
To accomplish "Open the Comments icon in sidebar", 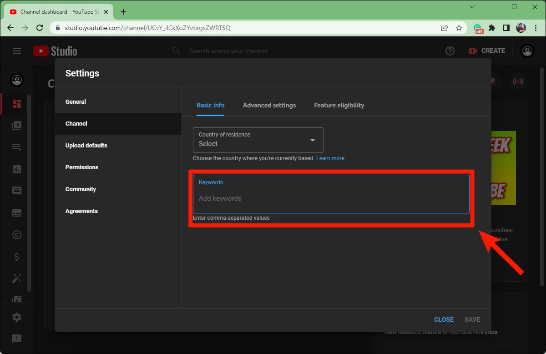I will coord(17,191).
